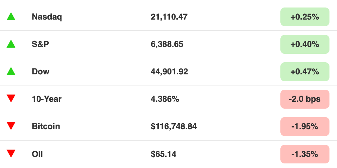
Task: Open the Oil label
Action: click(x=37, y=154)
